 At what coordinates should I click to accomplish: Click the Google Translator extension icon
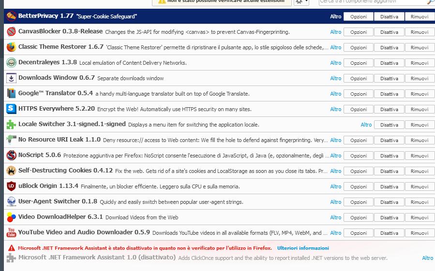(12, 94)
